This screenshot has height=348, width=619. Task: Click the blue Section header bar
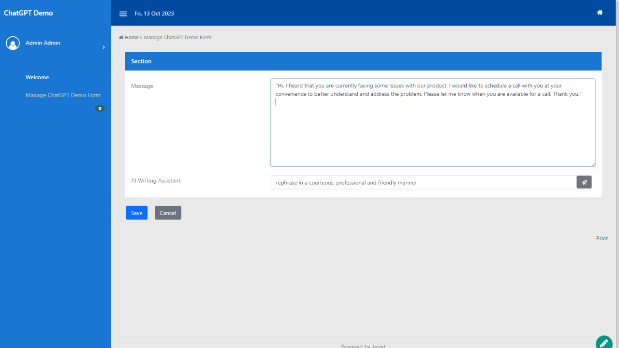click(363, 61)
